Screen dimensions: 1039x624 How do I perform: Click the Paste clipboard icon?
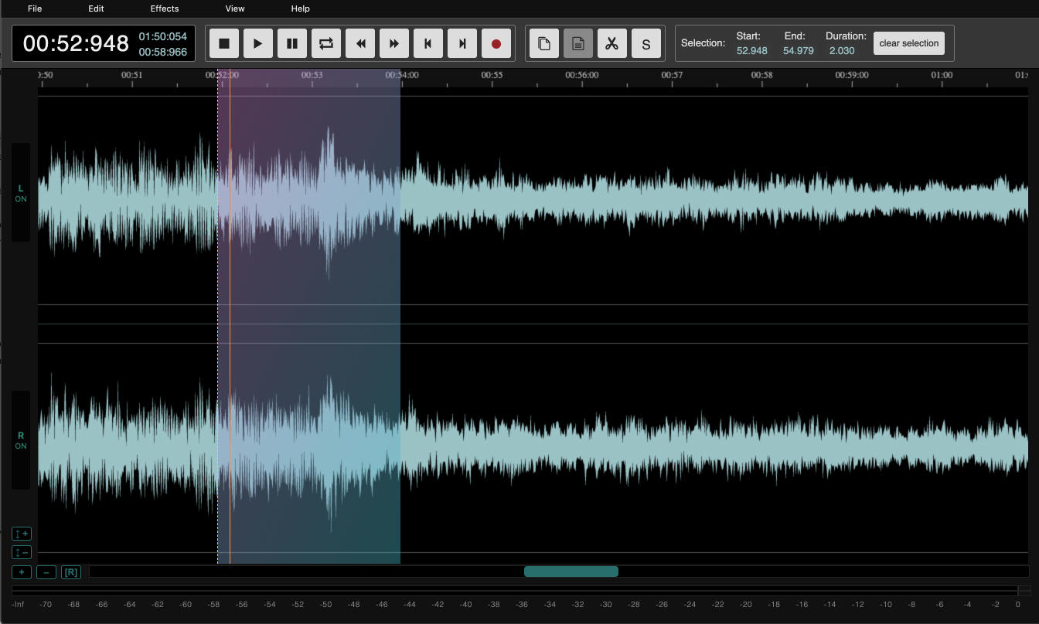tap(578, 43)
